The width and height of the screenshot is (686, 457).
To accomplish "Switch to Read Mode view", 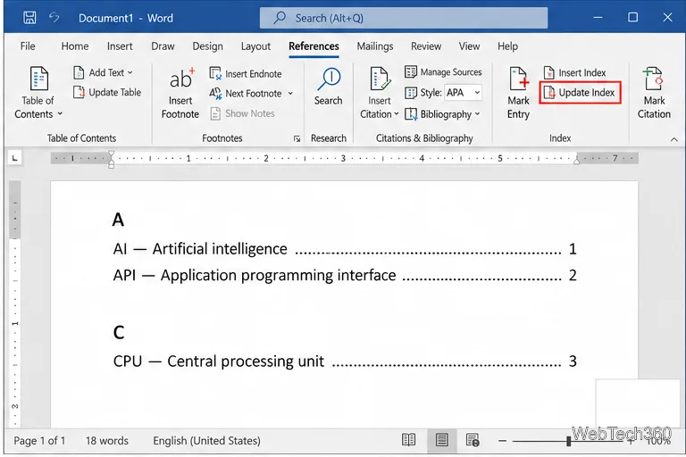I will tap(408, 440).
